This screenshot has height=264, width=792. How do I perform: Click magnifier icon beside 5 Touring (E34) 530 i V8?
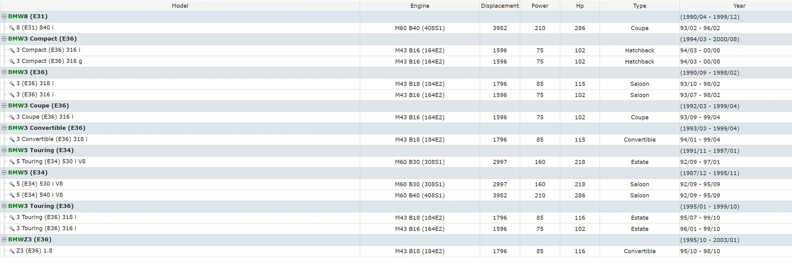pos(12,162)
